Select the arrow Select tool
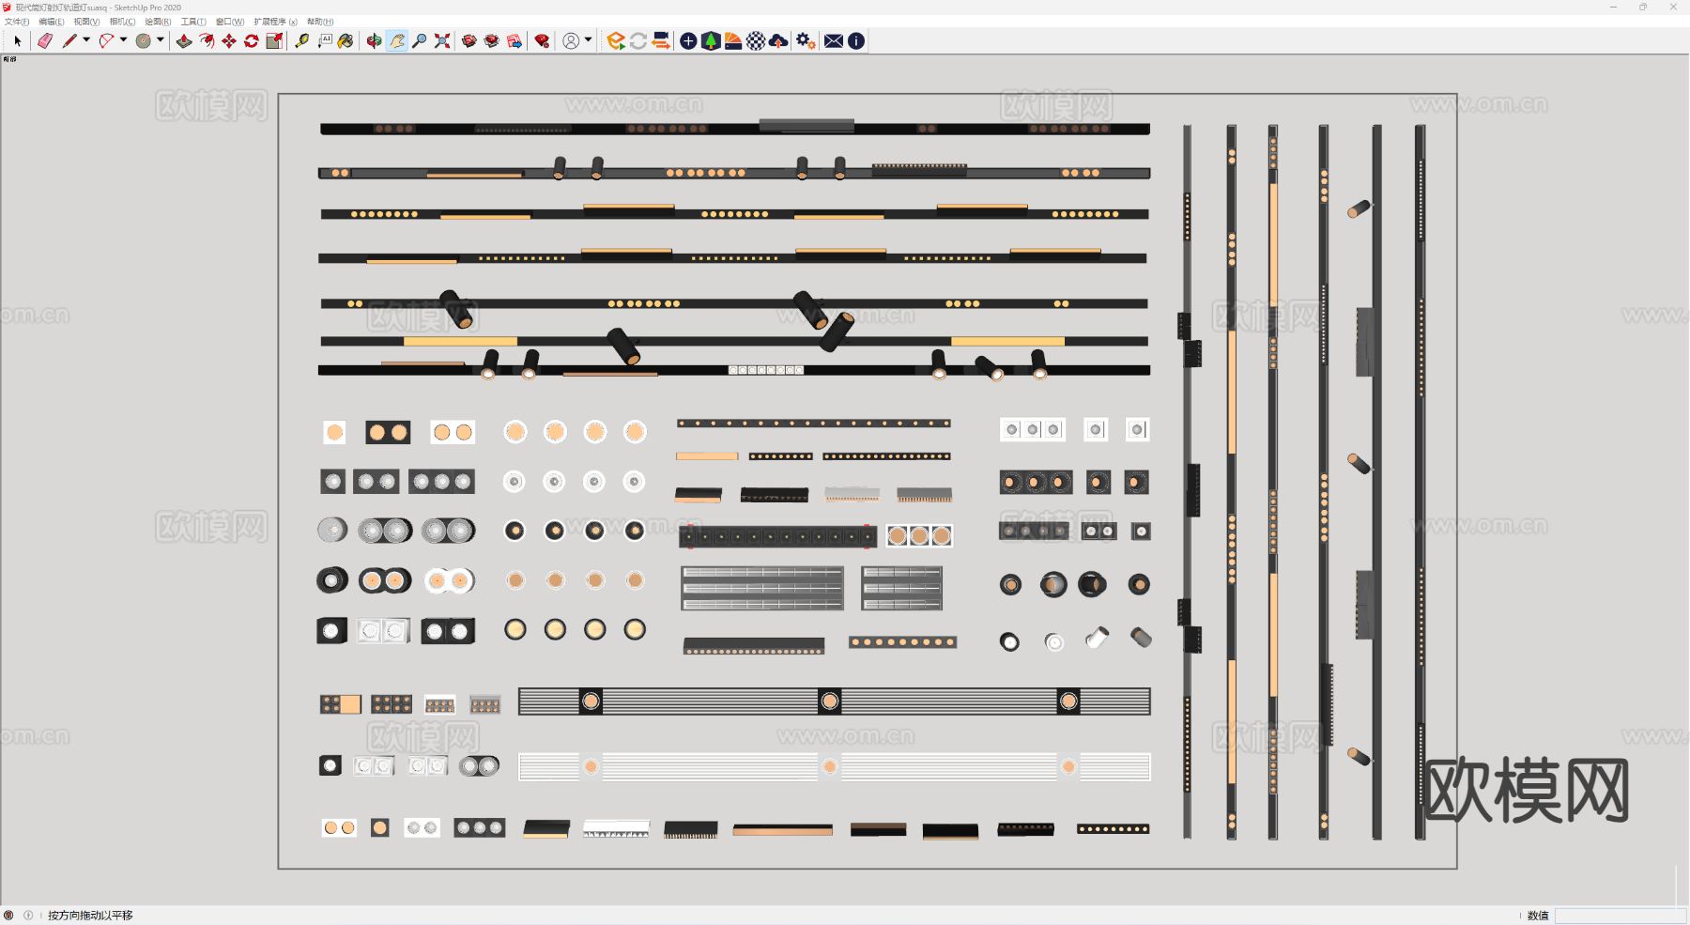The image size is (1690, 925). click(x=18, y=41)
